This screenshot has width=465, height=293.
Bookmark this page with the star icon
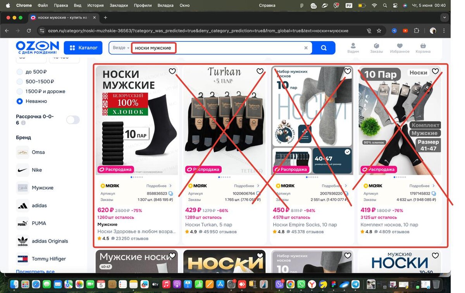[379, 31]
